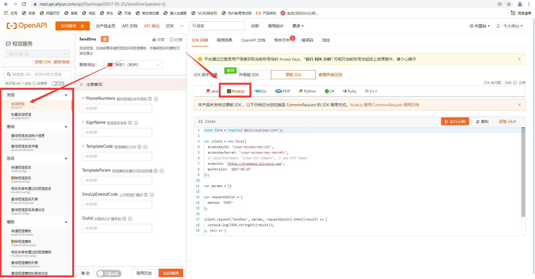The height and width of the screenshot is (279, 535).
Task: Click the 吐槽 face icon
Action: (172, 40)
